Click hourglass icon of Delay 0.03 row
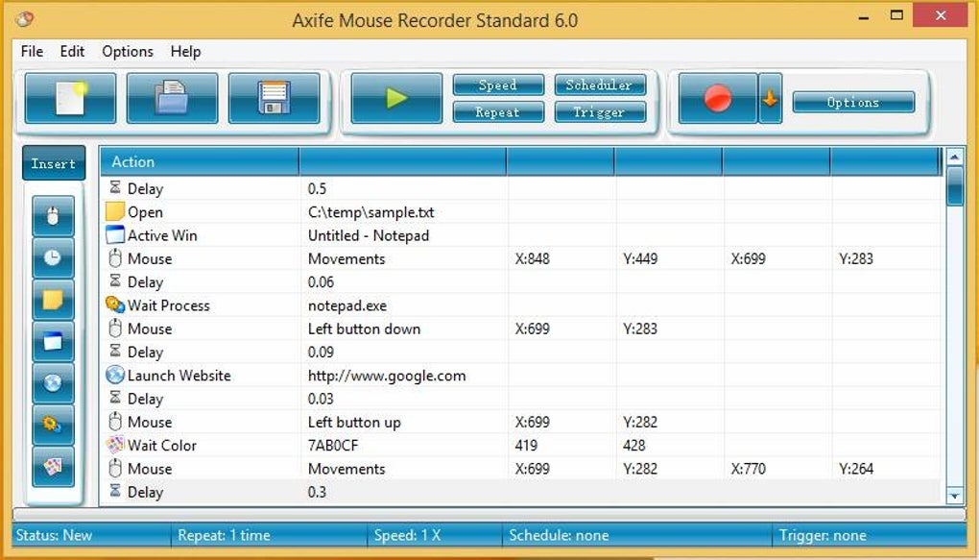 115,398
